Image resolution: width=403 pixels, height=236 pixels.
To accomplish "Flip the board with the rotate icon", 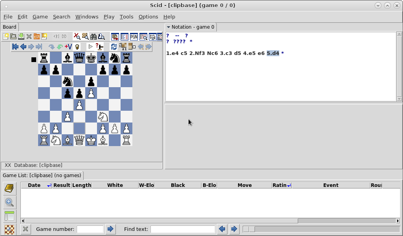I will (x=114, y=46).
